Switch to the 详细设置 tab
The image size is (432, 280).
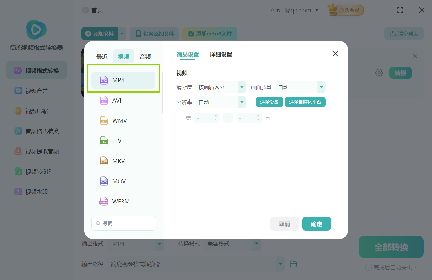[x=221, y=54]
